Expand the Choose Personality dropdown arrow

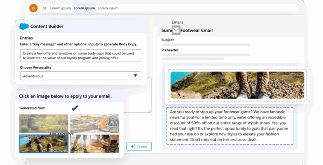(x=135, y=76)
